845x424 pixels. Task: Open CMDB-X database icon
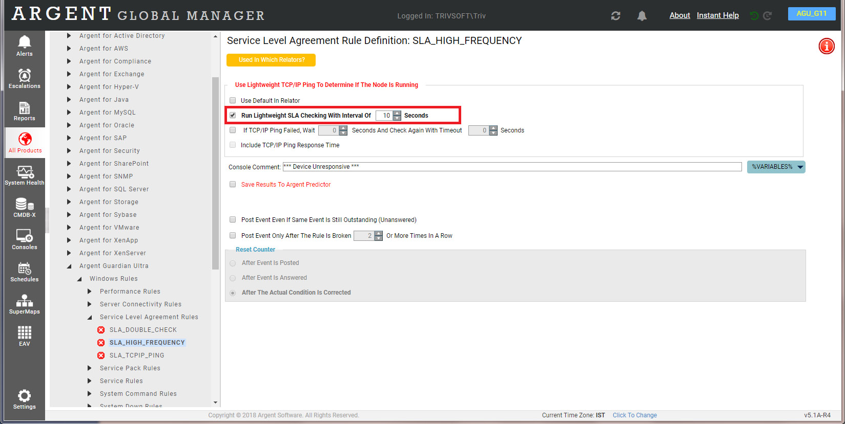click(x=24, y=207)
